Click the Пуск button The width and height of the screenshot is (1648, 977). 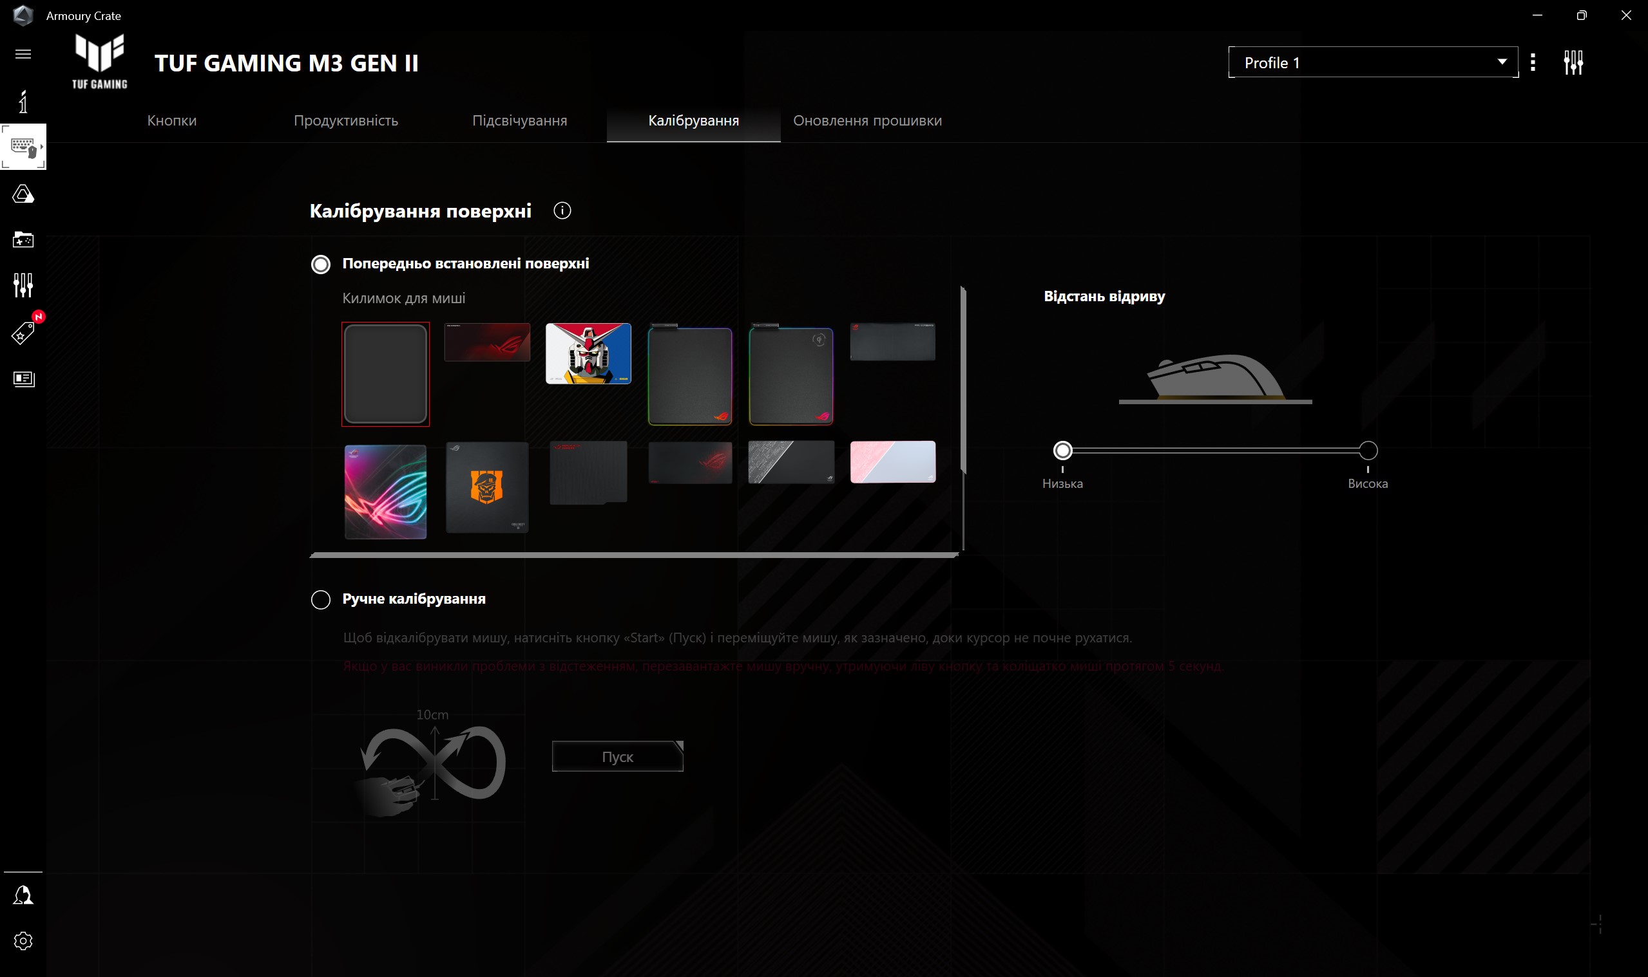pos(617,756)
